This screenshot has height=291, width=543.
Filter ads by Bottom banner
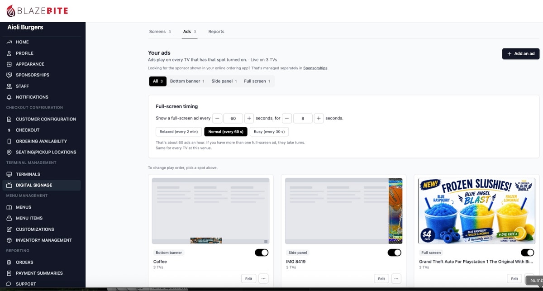[x=187, y=81]
